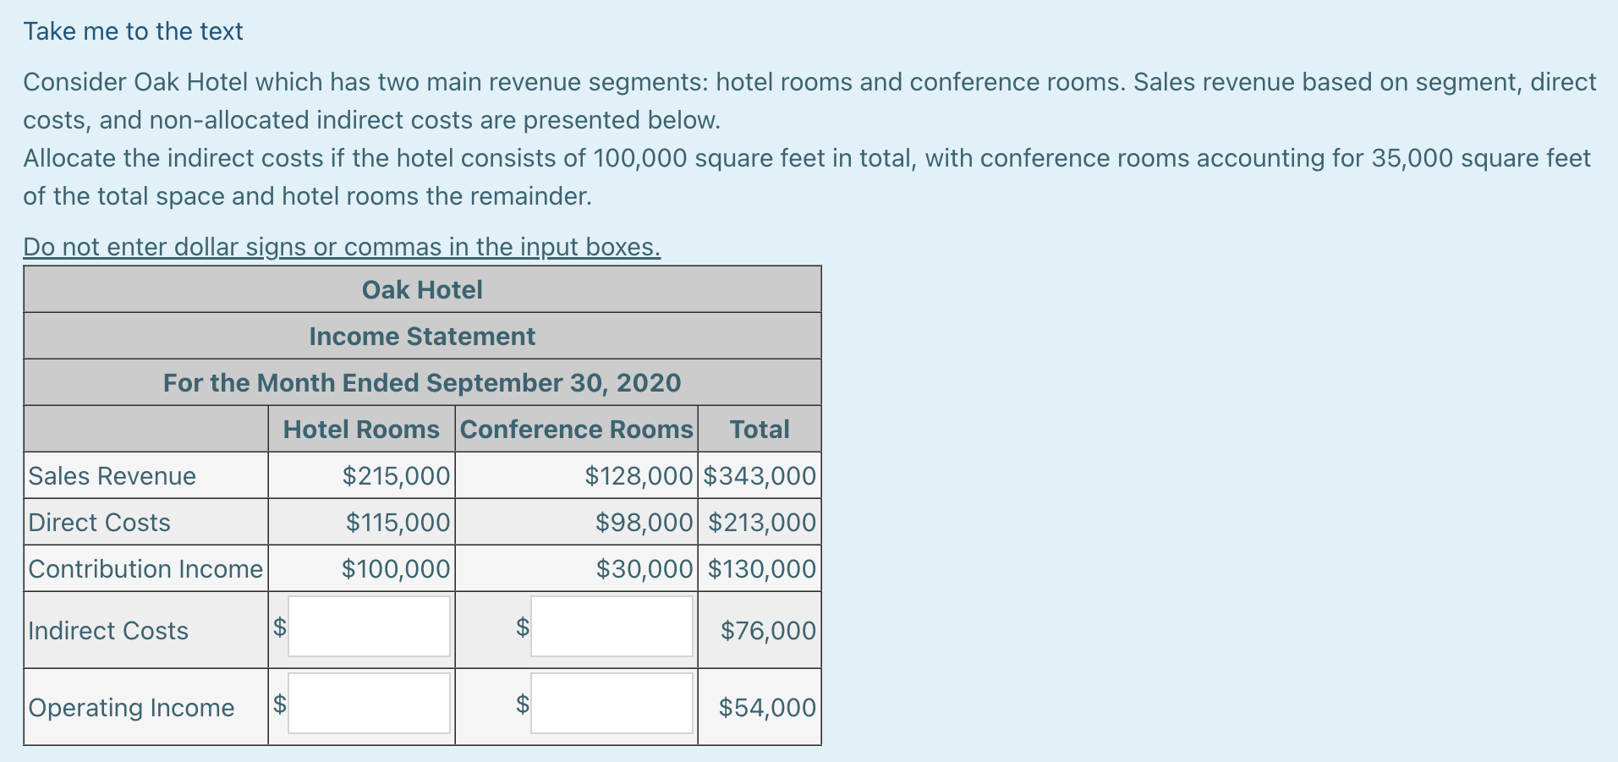Click the Conference Rooms column header
Viewport: 1618px width, 762px height.
tap(576, 430)
